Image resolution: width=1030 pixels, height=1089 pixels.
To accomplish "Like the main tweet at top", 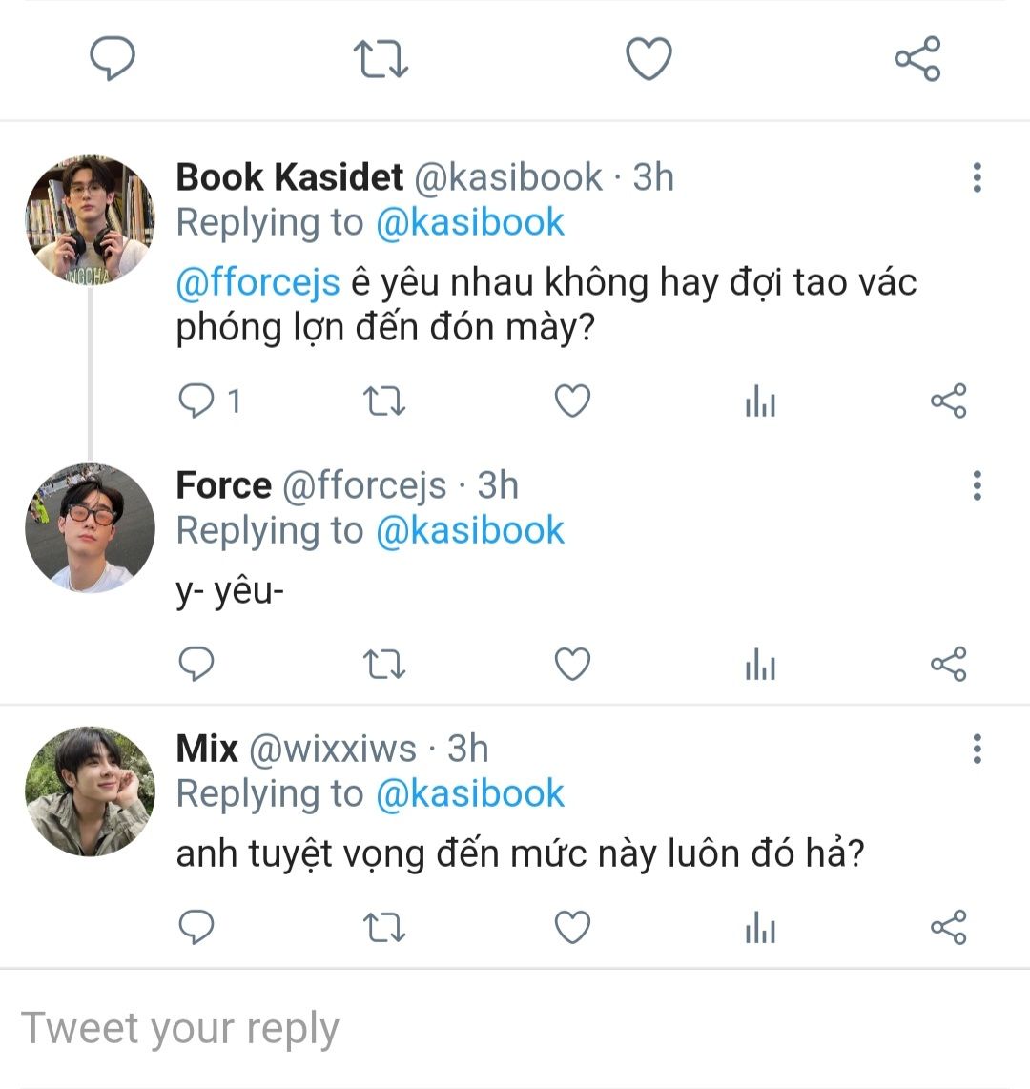I will click(x=649, y=59).
